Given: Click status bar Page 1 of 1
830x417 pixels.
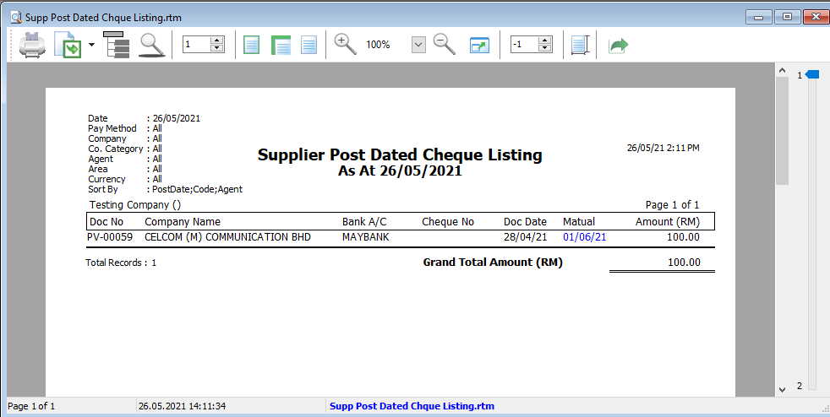Looking at the screenshot, I should (x=31, y=406).
